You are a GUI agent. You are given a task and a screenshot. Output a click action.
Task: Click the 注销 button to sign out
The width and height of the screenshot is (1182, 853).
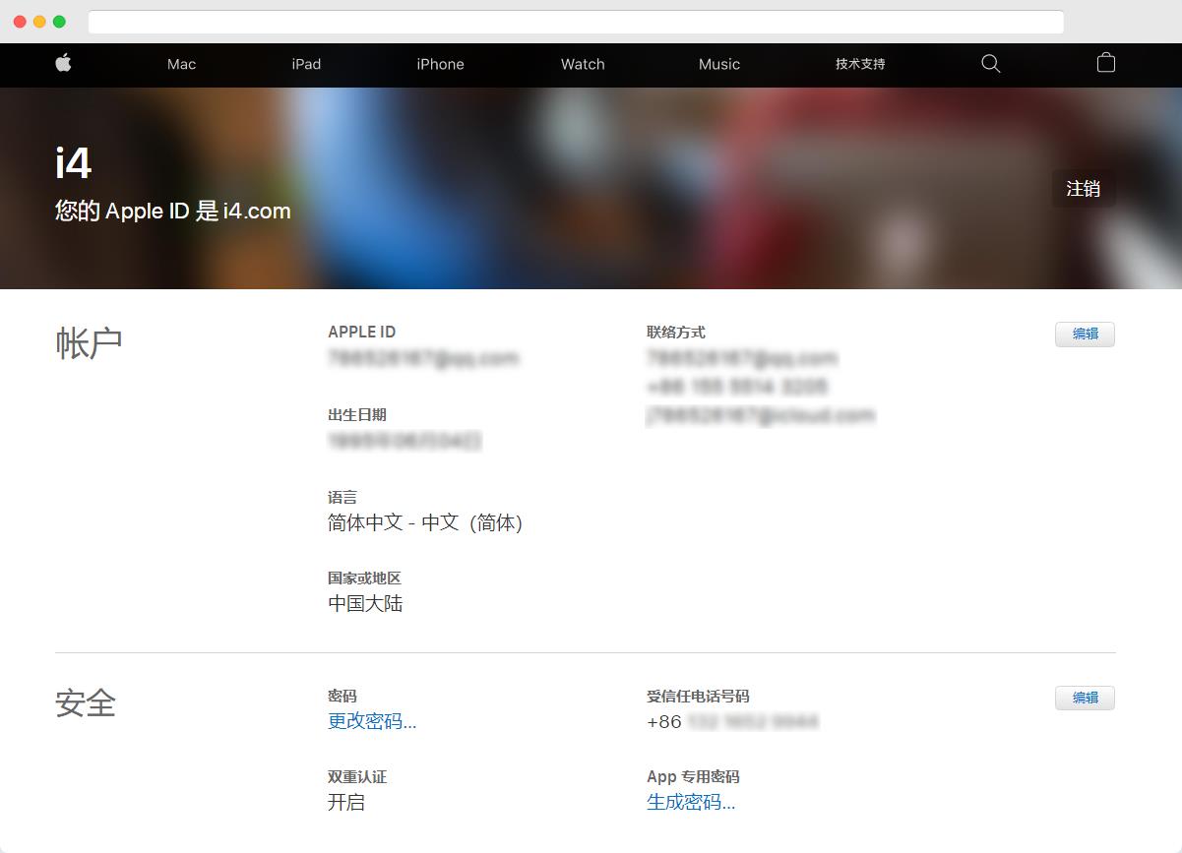pyautogui.click(x=1084, y=188)
